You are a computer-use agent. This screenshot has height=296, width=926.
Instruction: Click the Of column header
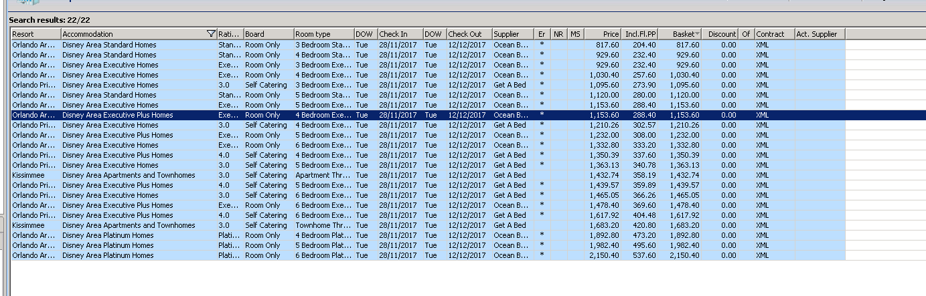click(747, 34)
